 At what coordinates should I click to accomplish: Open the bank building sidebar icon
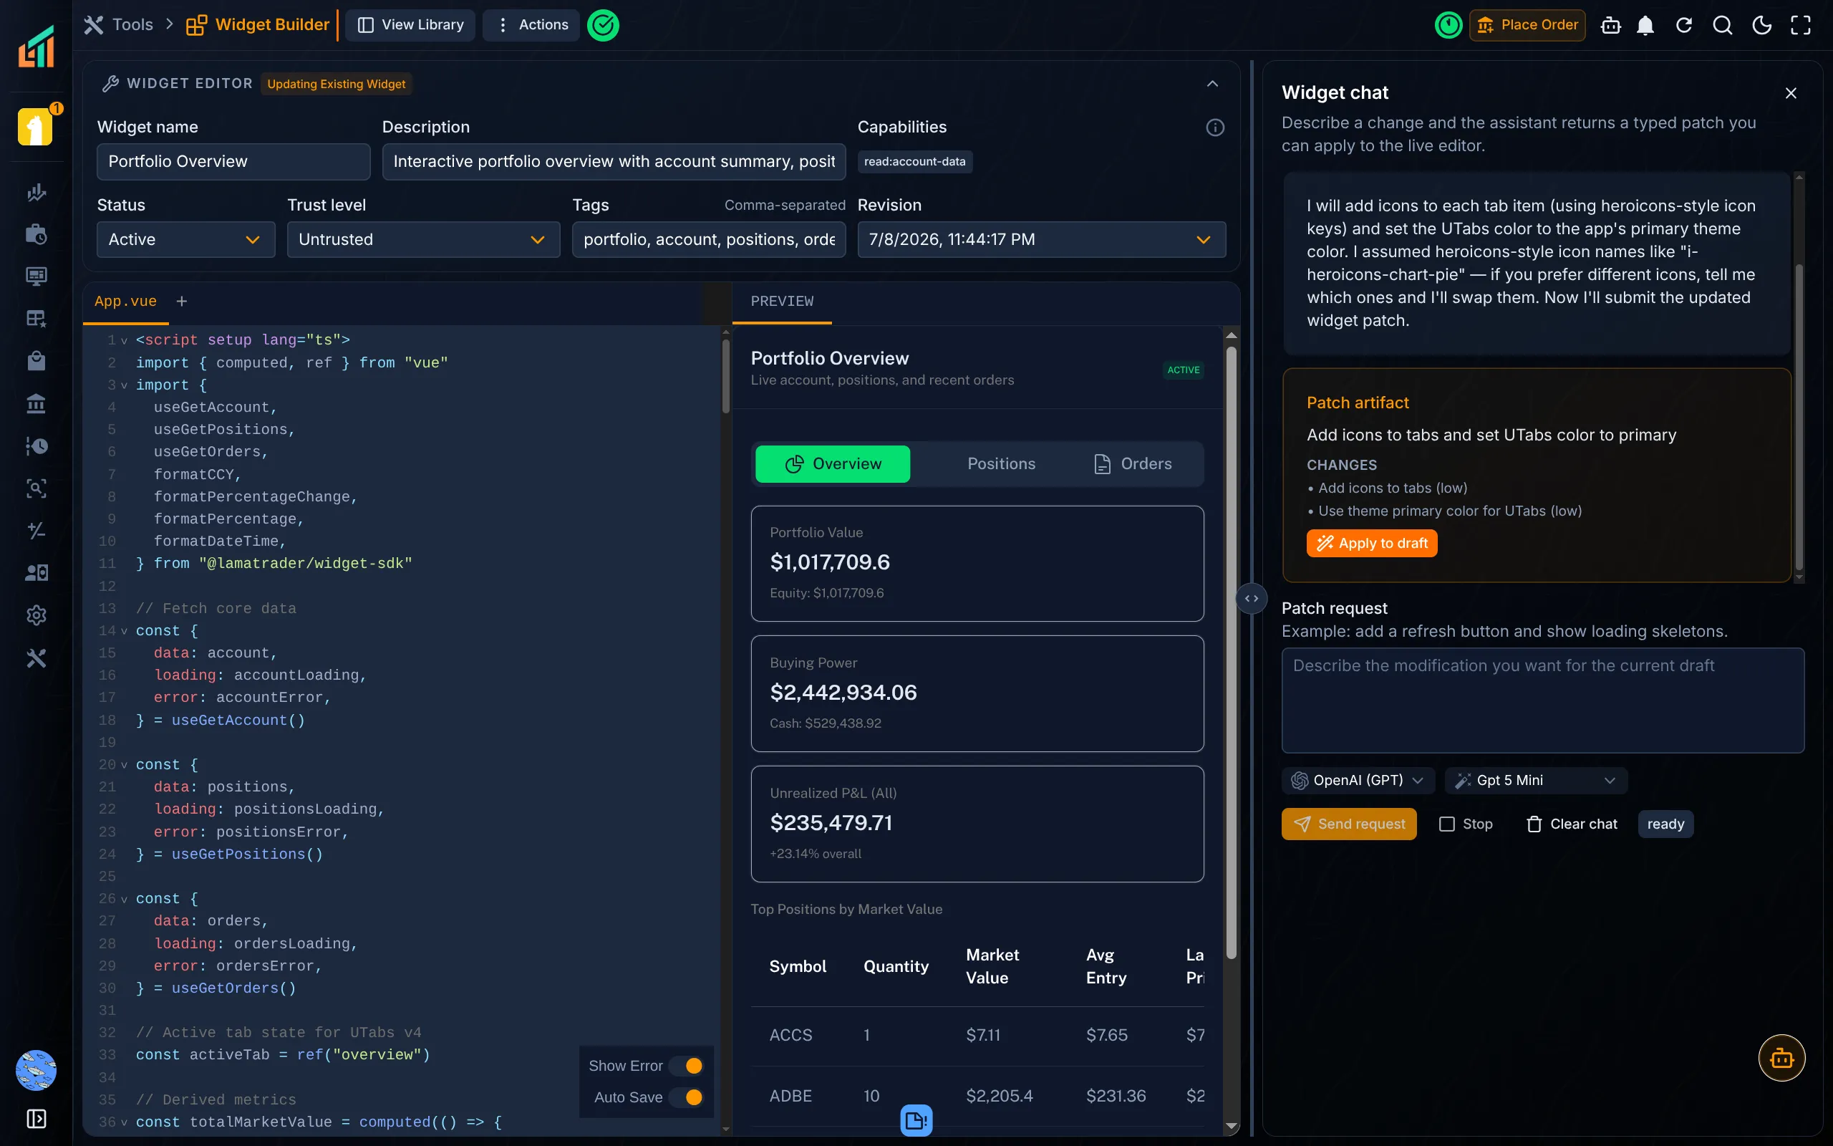[x=36, y=403]
